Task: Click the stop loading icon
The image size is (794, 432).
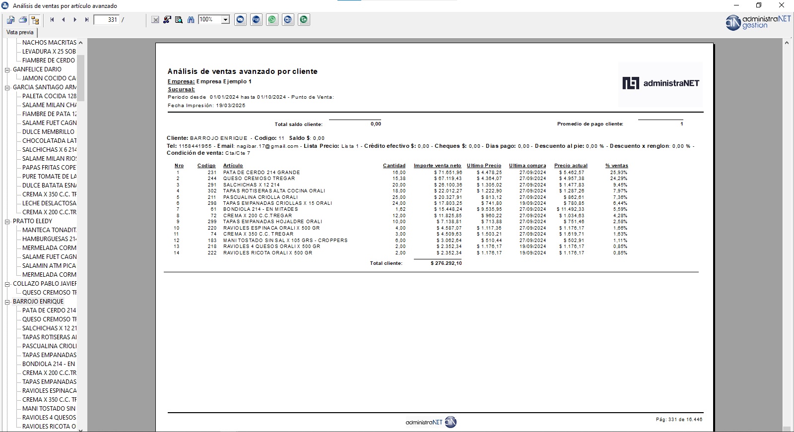Action: click(x=155, y=20)
